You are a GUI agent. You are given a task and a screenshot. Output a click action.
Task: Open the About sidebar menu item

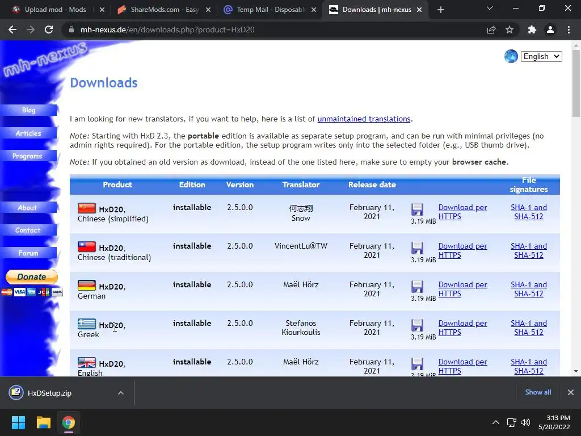pyautogui.click(x=28, y=208)
